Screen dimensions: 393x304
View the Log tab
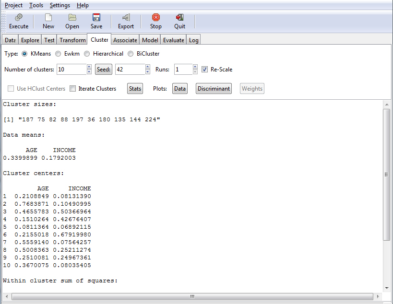(193, 40)
